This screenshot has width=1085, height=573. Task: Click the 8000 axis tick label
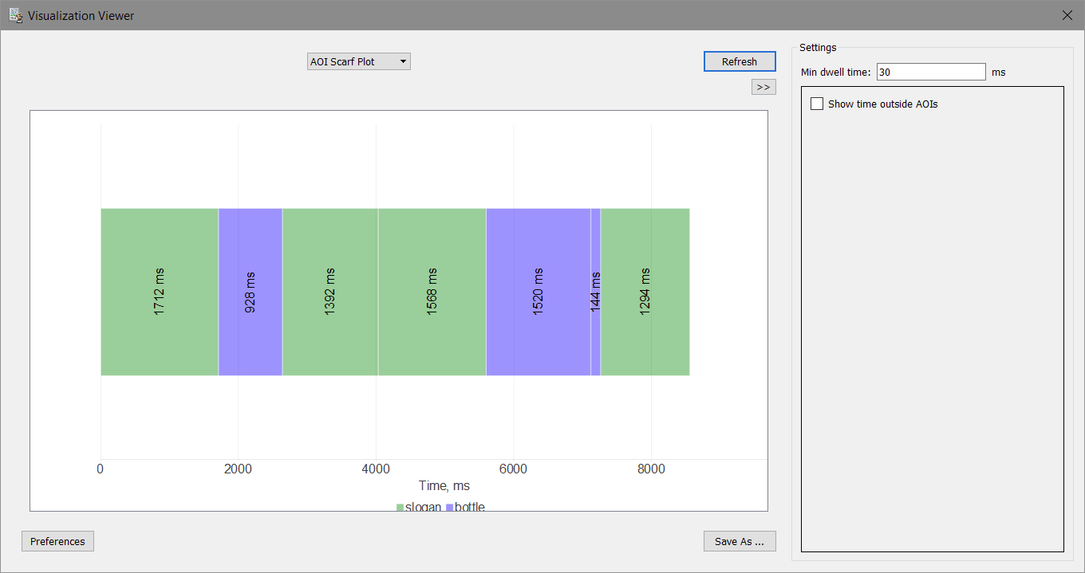coord(651,469)
